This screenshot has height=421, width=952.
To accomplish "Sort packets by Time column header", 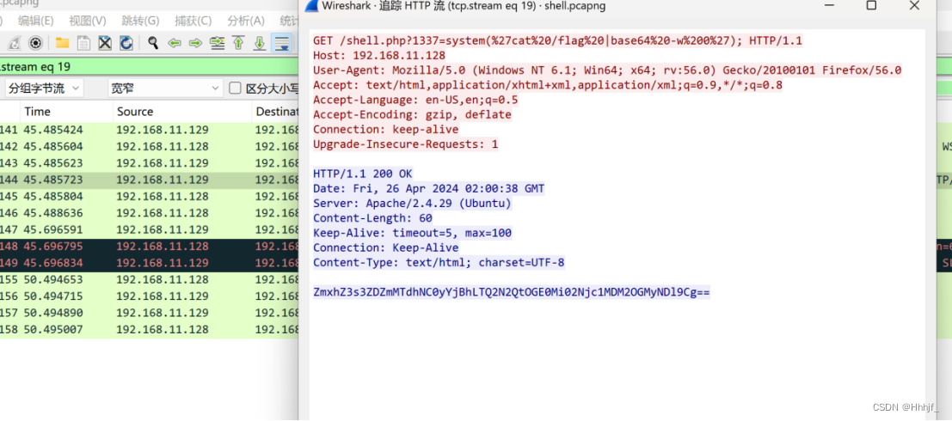I will pyautogui.click(x=67, y=112).
